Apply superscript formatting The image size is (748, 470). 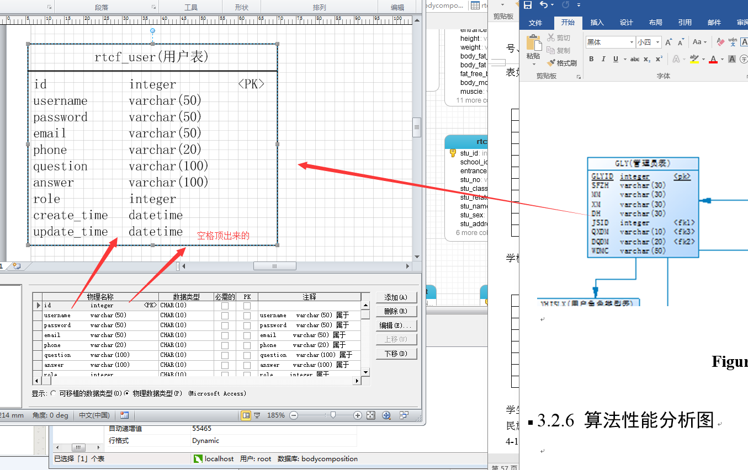tap(659, 59)
